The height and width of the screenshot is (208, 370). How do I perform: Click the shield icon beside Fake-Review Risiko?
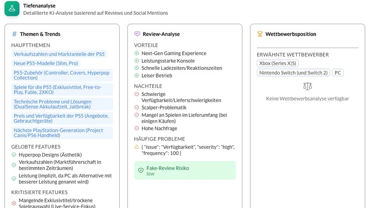click(141, 170)
